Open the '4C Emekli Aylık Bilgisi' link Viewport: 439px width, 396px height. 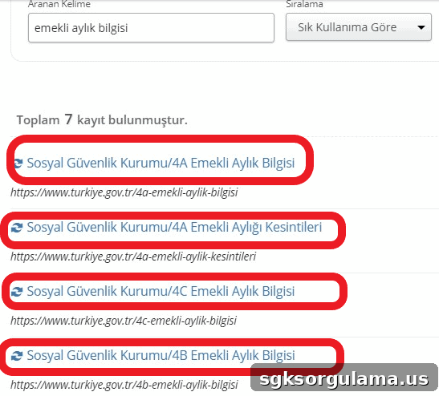[161, 291]
